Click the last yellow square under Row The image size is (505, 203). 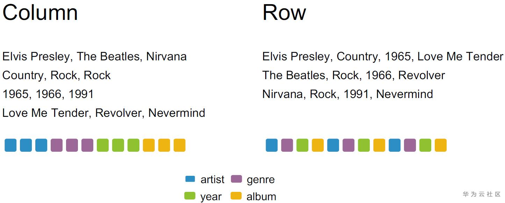441,145
